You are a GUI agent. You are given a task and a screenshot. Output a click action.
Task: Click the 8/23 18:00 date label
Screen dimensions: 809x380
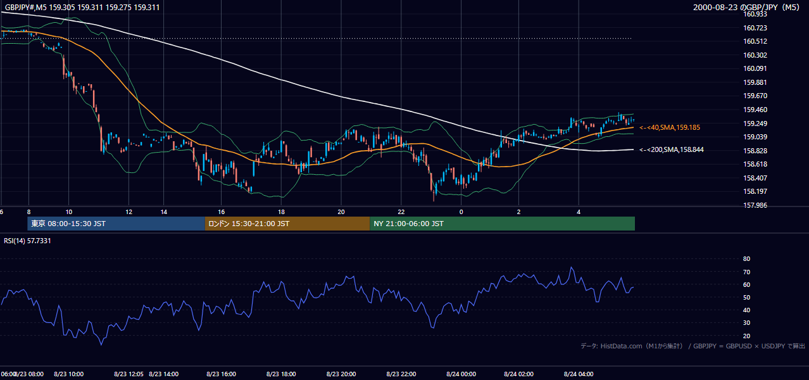(281, 374)
